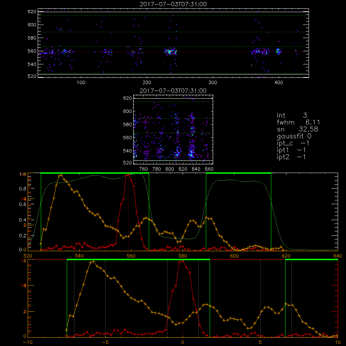346x346 pixels.
Task: Click x-axis label 800 under the middle image
Action: [170, 169]
